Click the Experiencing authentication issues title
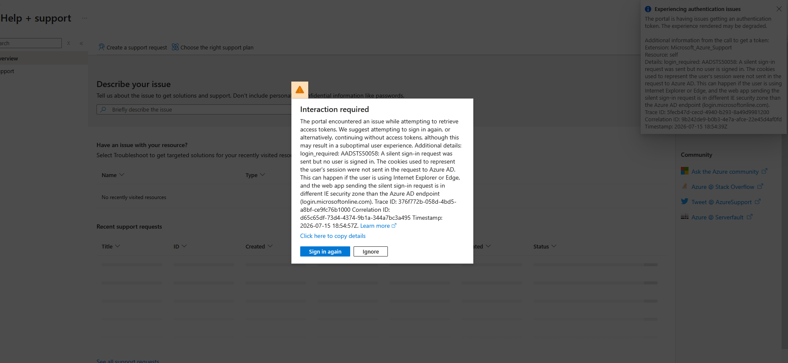The image size is (788, 363). click(697, 9)
